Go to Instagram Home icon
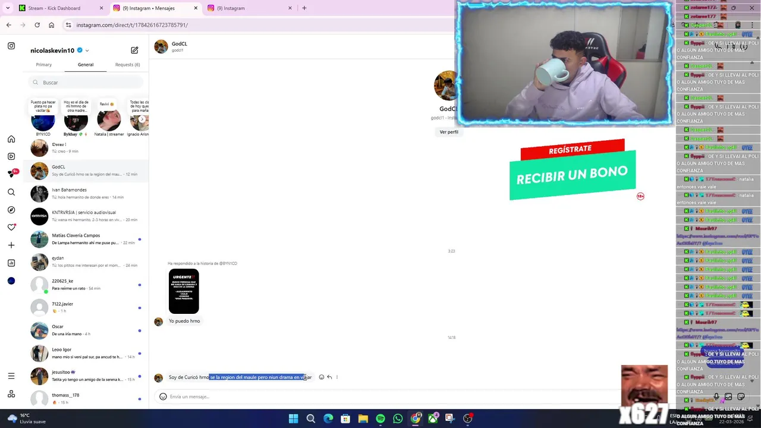Image resolution: width=761 pixels, height=428 pixels. click(11, 139)
